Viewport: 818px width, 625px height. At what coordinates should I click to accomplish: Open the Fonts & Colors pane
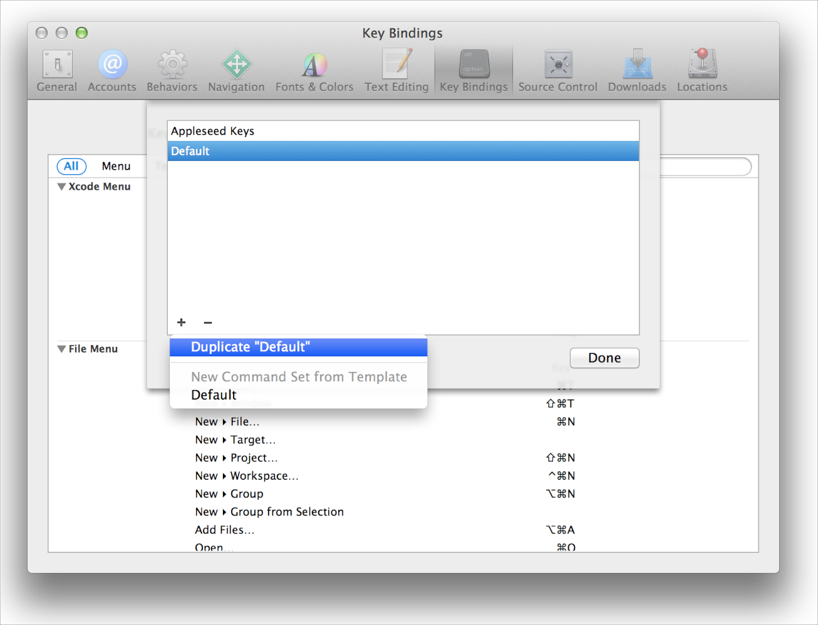pyautogui.click(x=314, y=71)
